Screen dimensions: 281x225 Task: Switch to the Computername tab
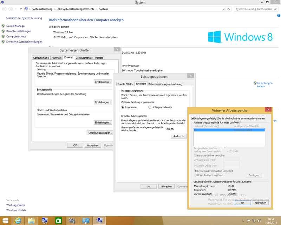(41, 57)
